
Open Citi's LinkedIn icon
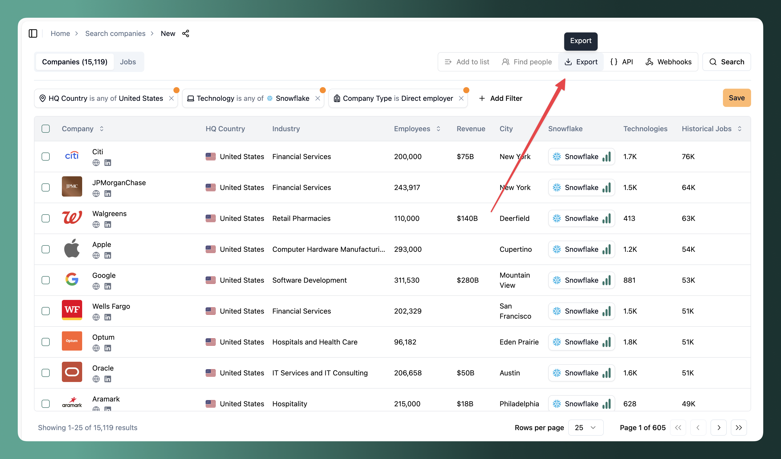[108, 163]
